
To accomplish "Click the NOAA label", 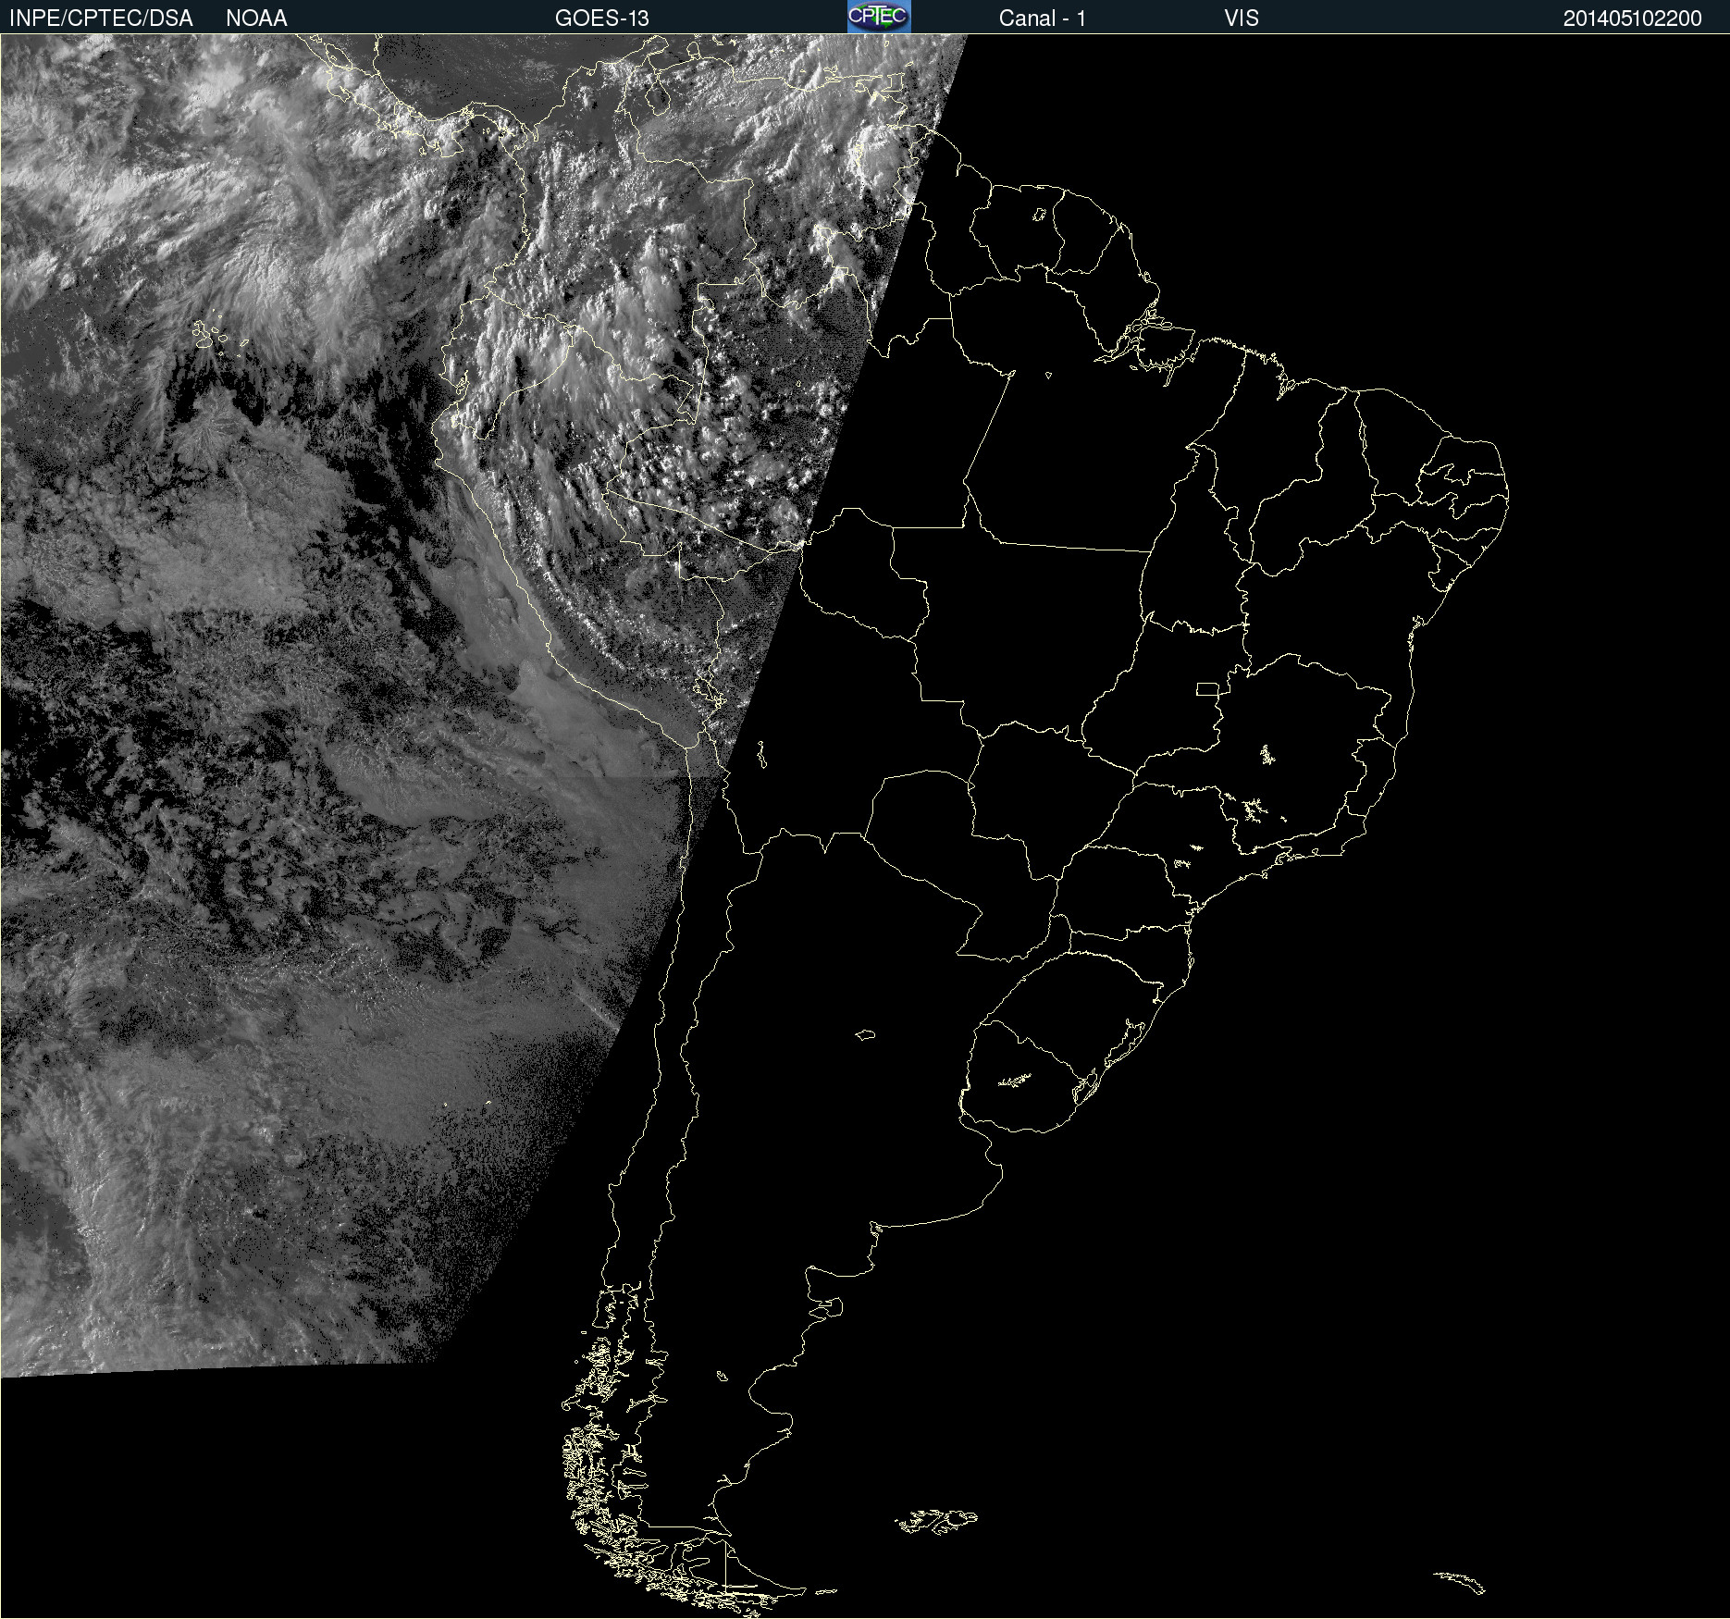I will (x=256, y=19).
